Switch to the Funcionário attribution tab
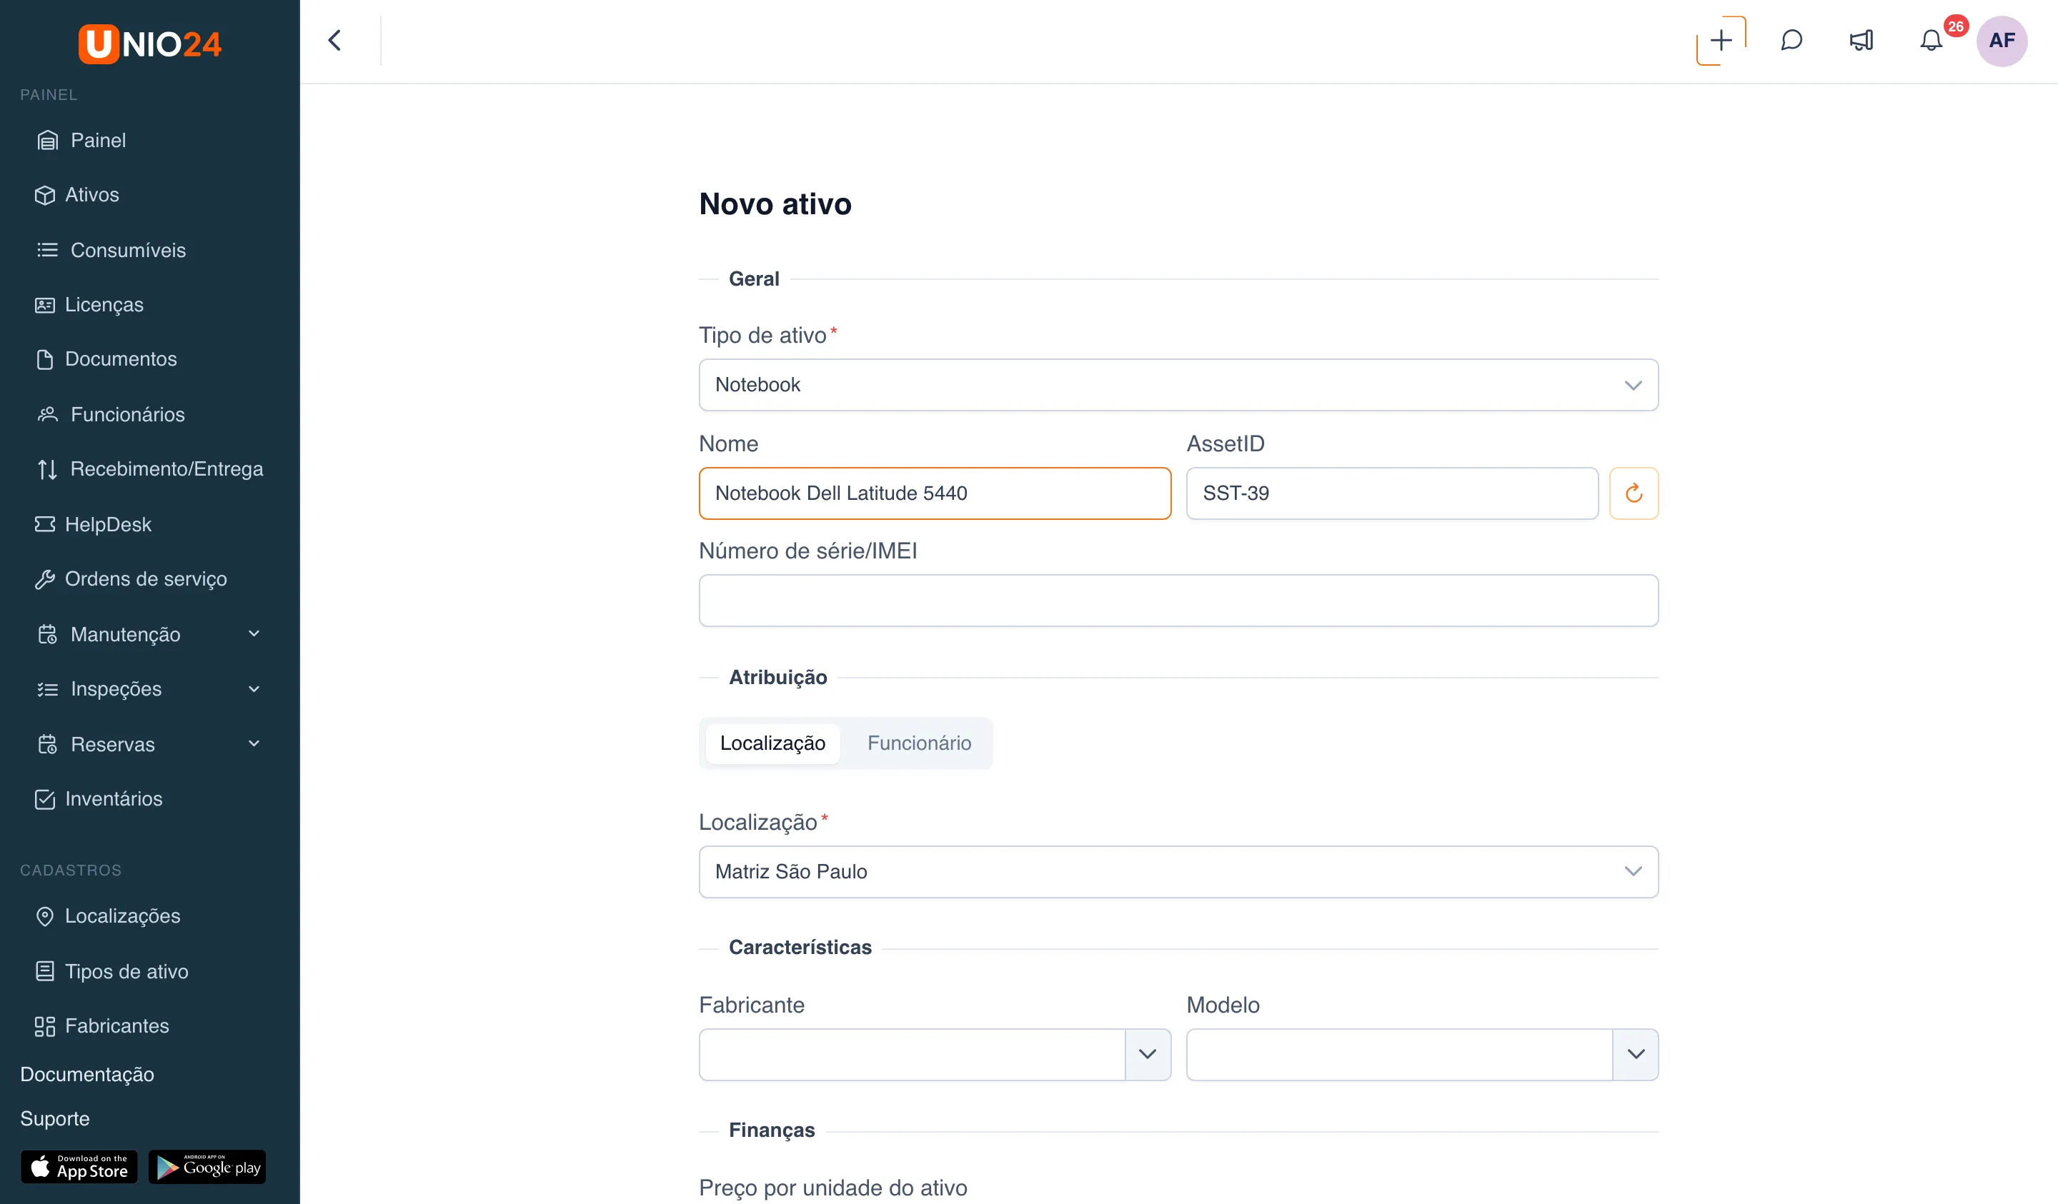 click(920, 743)
